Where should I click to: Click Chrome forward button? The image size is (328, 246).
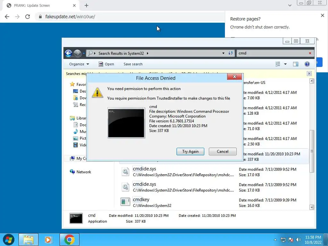[x=17, y=17]
